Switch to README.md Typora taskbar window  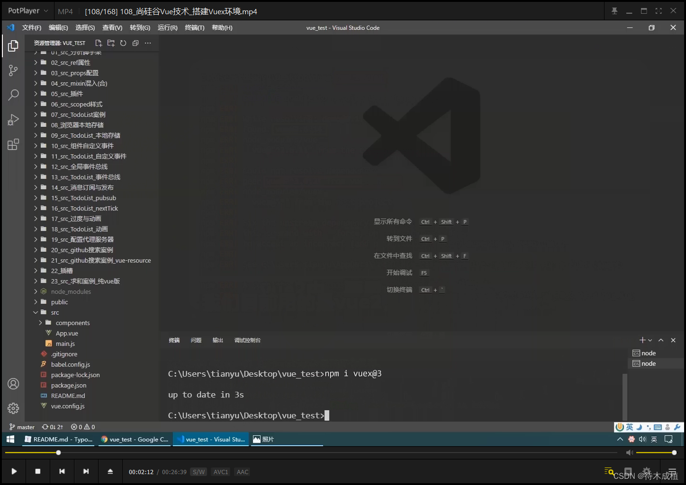(x=59, y=440)
